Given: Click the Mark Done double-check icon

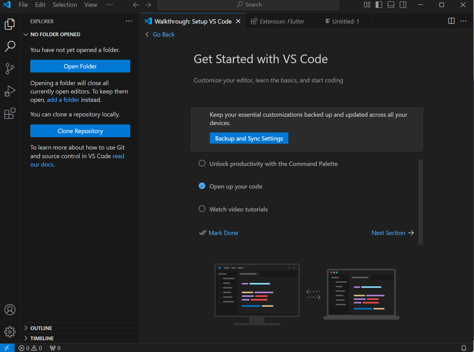Looking at the screenshot, I should [203, 233].
